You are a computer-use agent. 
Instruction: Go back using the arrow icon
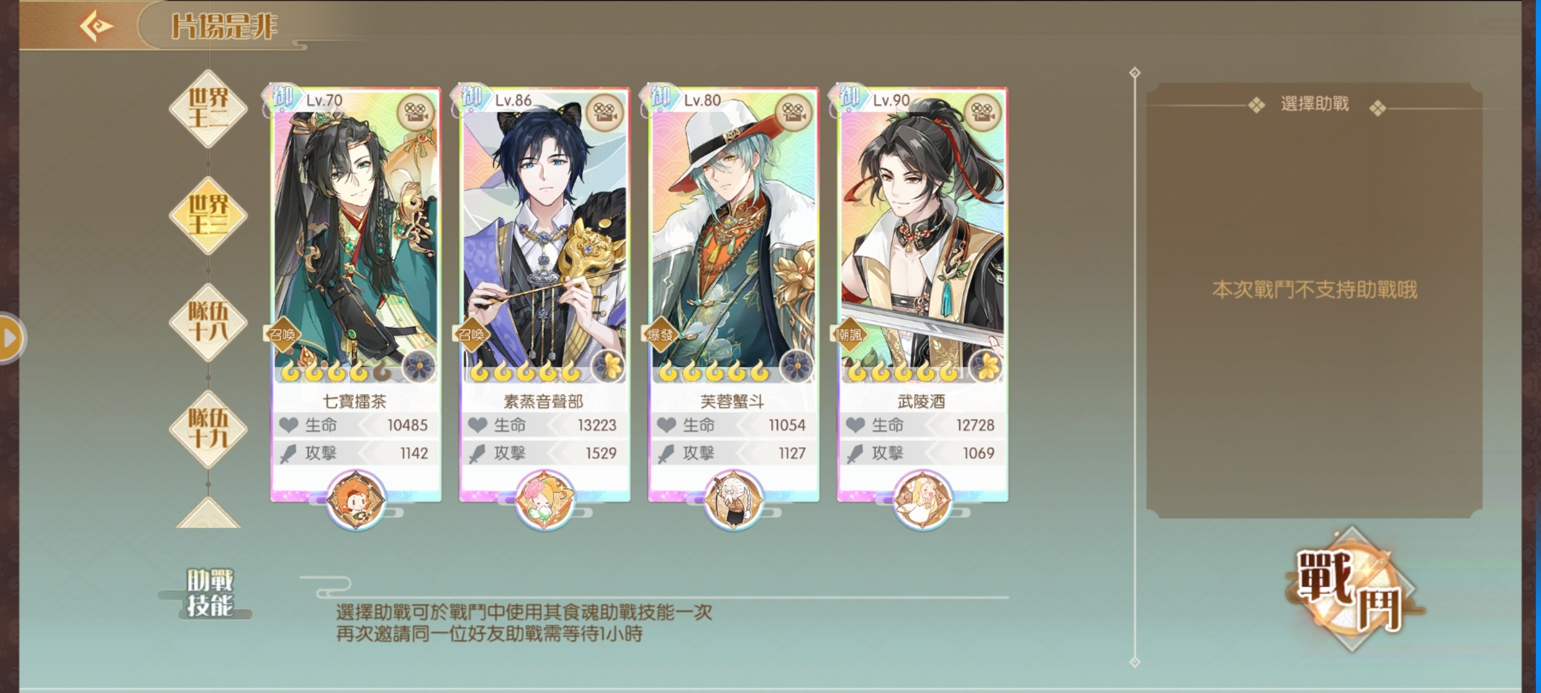click(96, 26)
